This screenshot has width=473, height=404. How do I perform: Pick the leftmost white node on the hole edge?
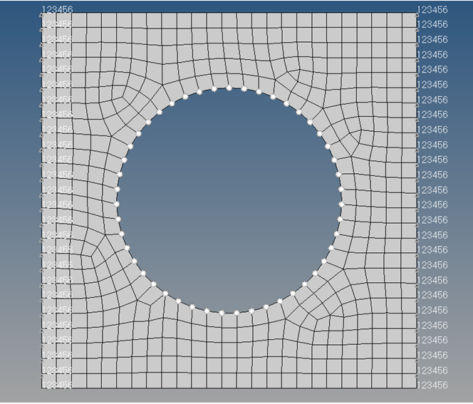tap(117, 204)
